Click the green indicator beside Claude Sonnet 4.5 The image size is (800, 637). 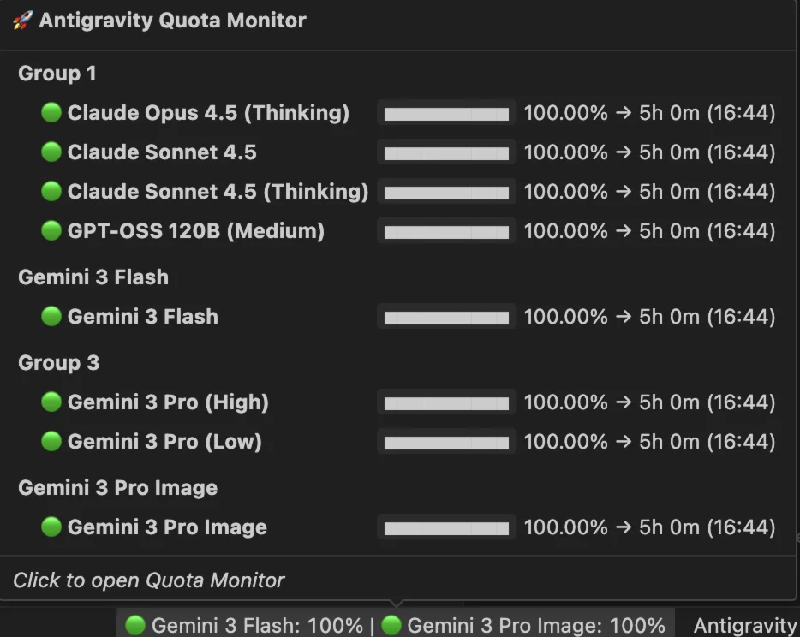51,152
